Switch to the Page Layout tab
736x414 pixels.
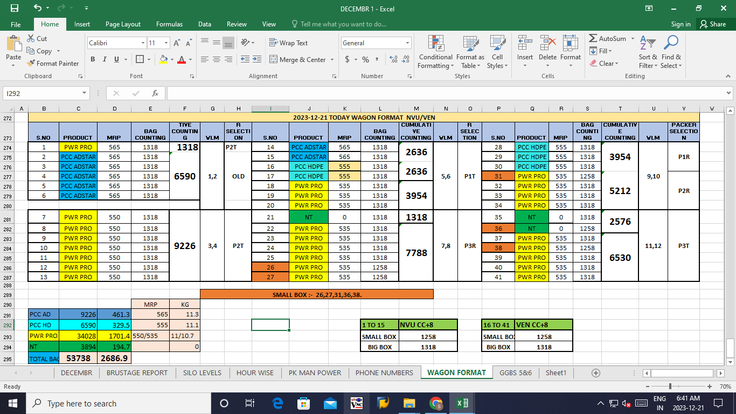(x=123, y=24)
